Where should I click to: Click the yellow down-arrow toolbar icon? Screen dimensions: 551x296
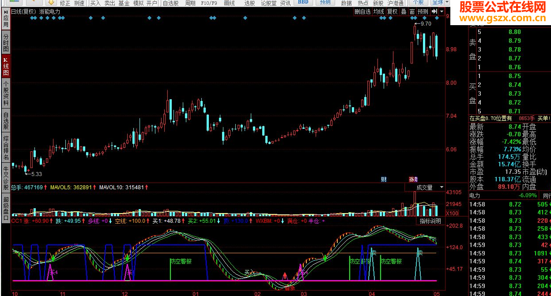[x=50, y=2]
